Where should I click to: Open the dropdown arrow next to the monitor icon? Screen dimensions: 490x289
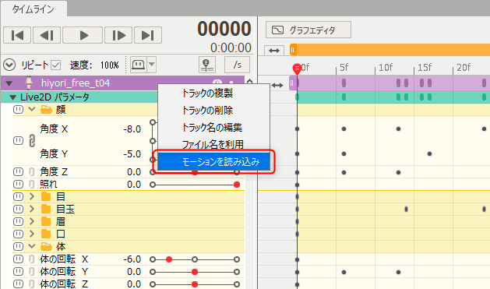(152, 65)
